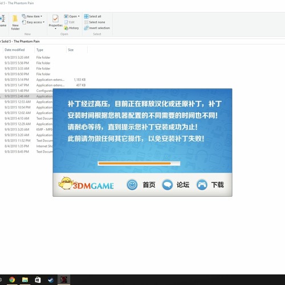Click the 首页 smiley icon
The height and width of the screenshot is (285, 285).
point(132,185)
